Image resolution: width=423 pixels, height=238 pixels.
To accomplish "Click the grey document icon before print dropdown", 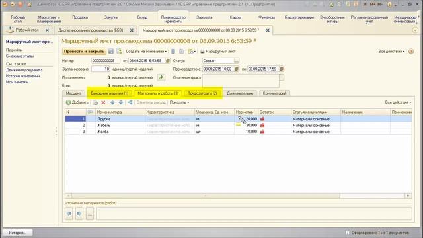I will pyautogui.click(x=182, y=52).
